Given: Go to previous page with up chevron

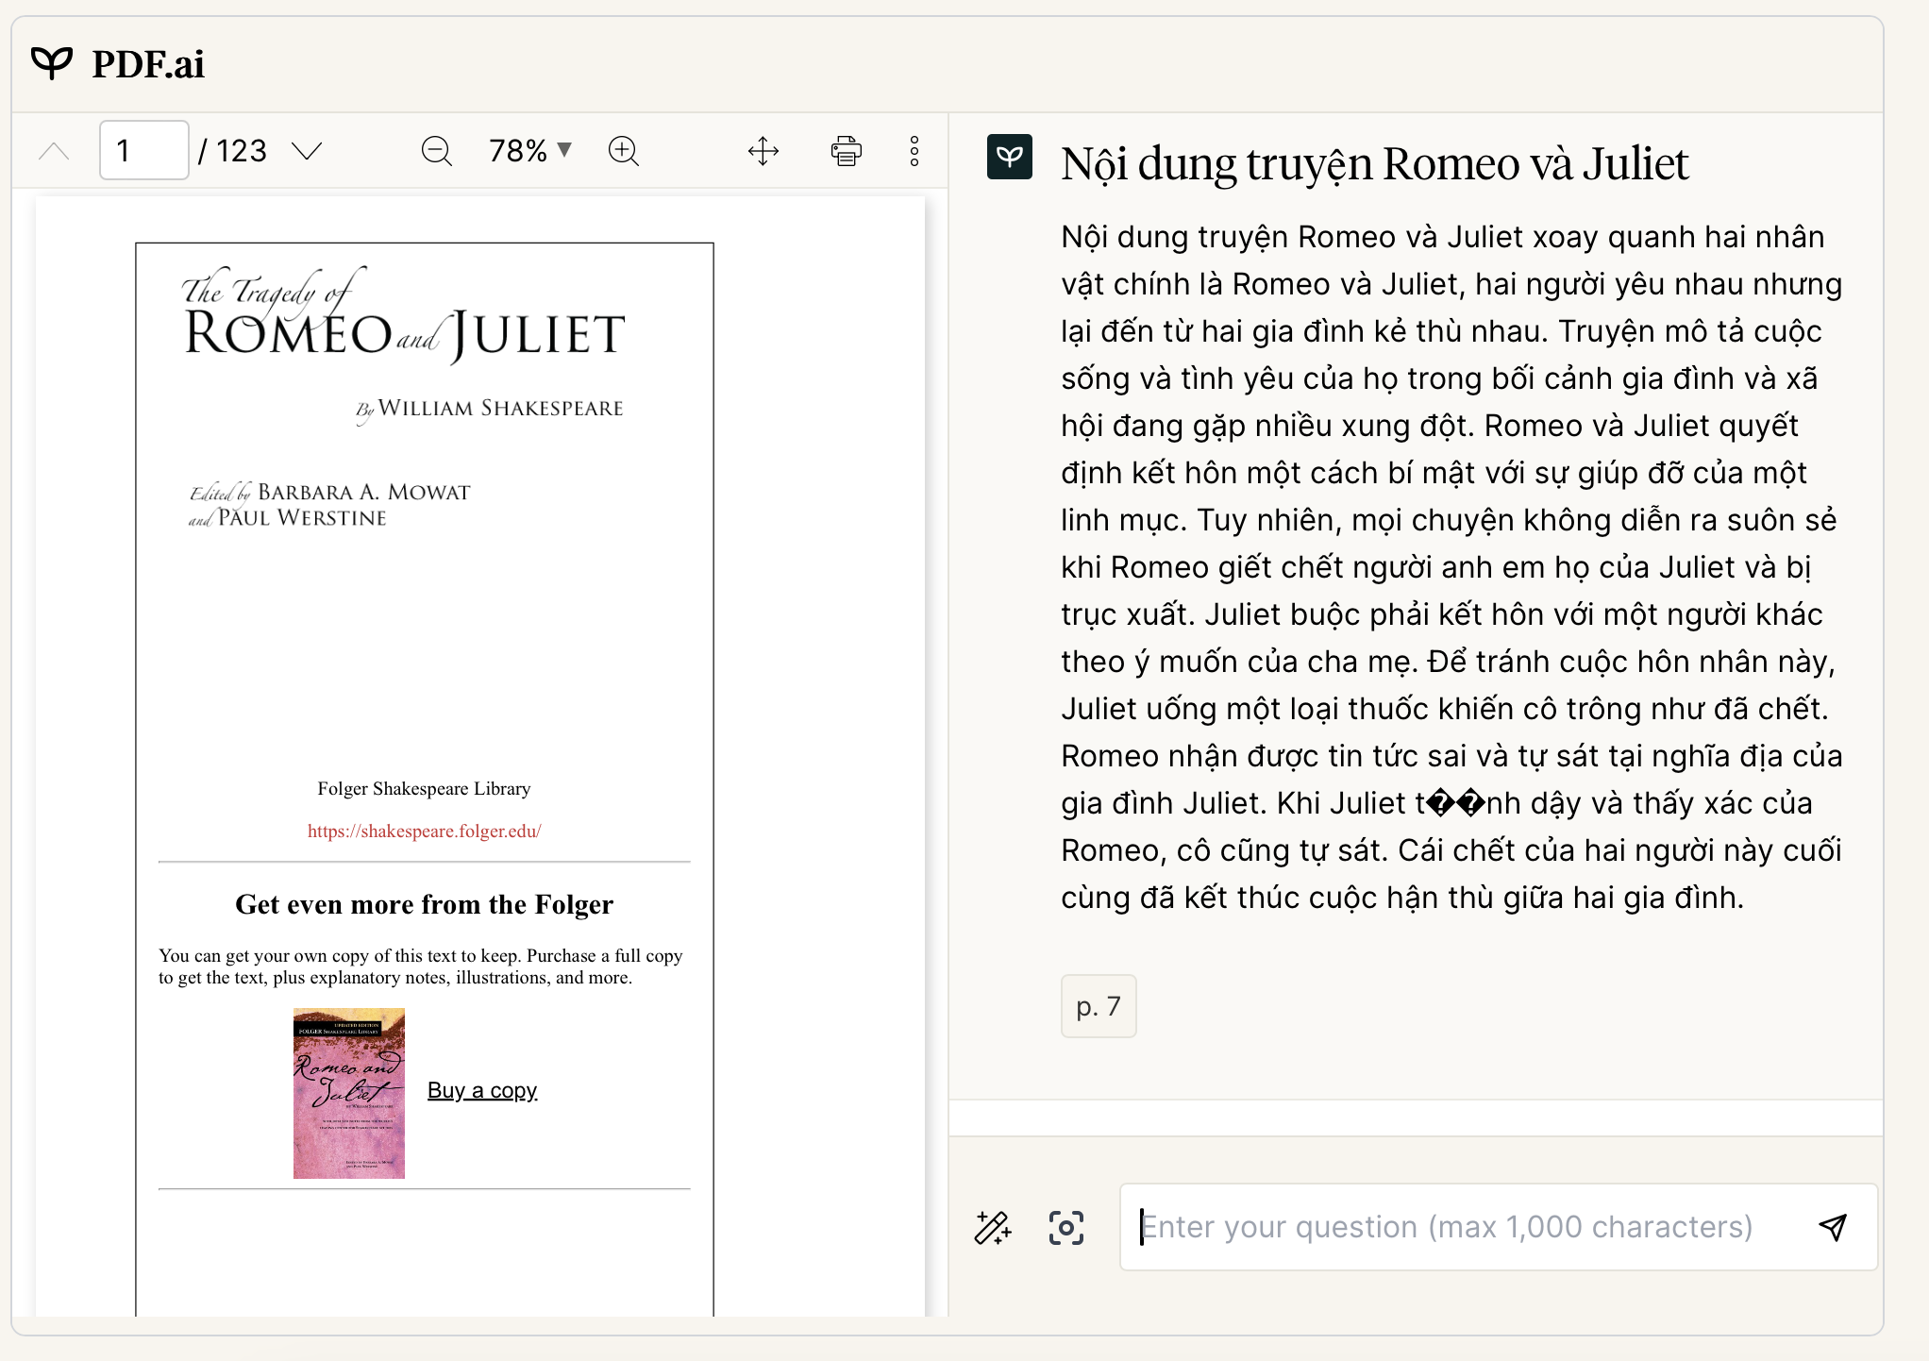Looking at the screenshot, I should 55,151.
